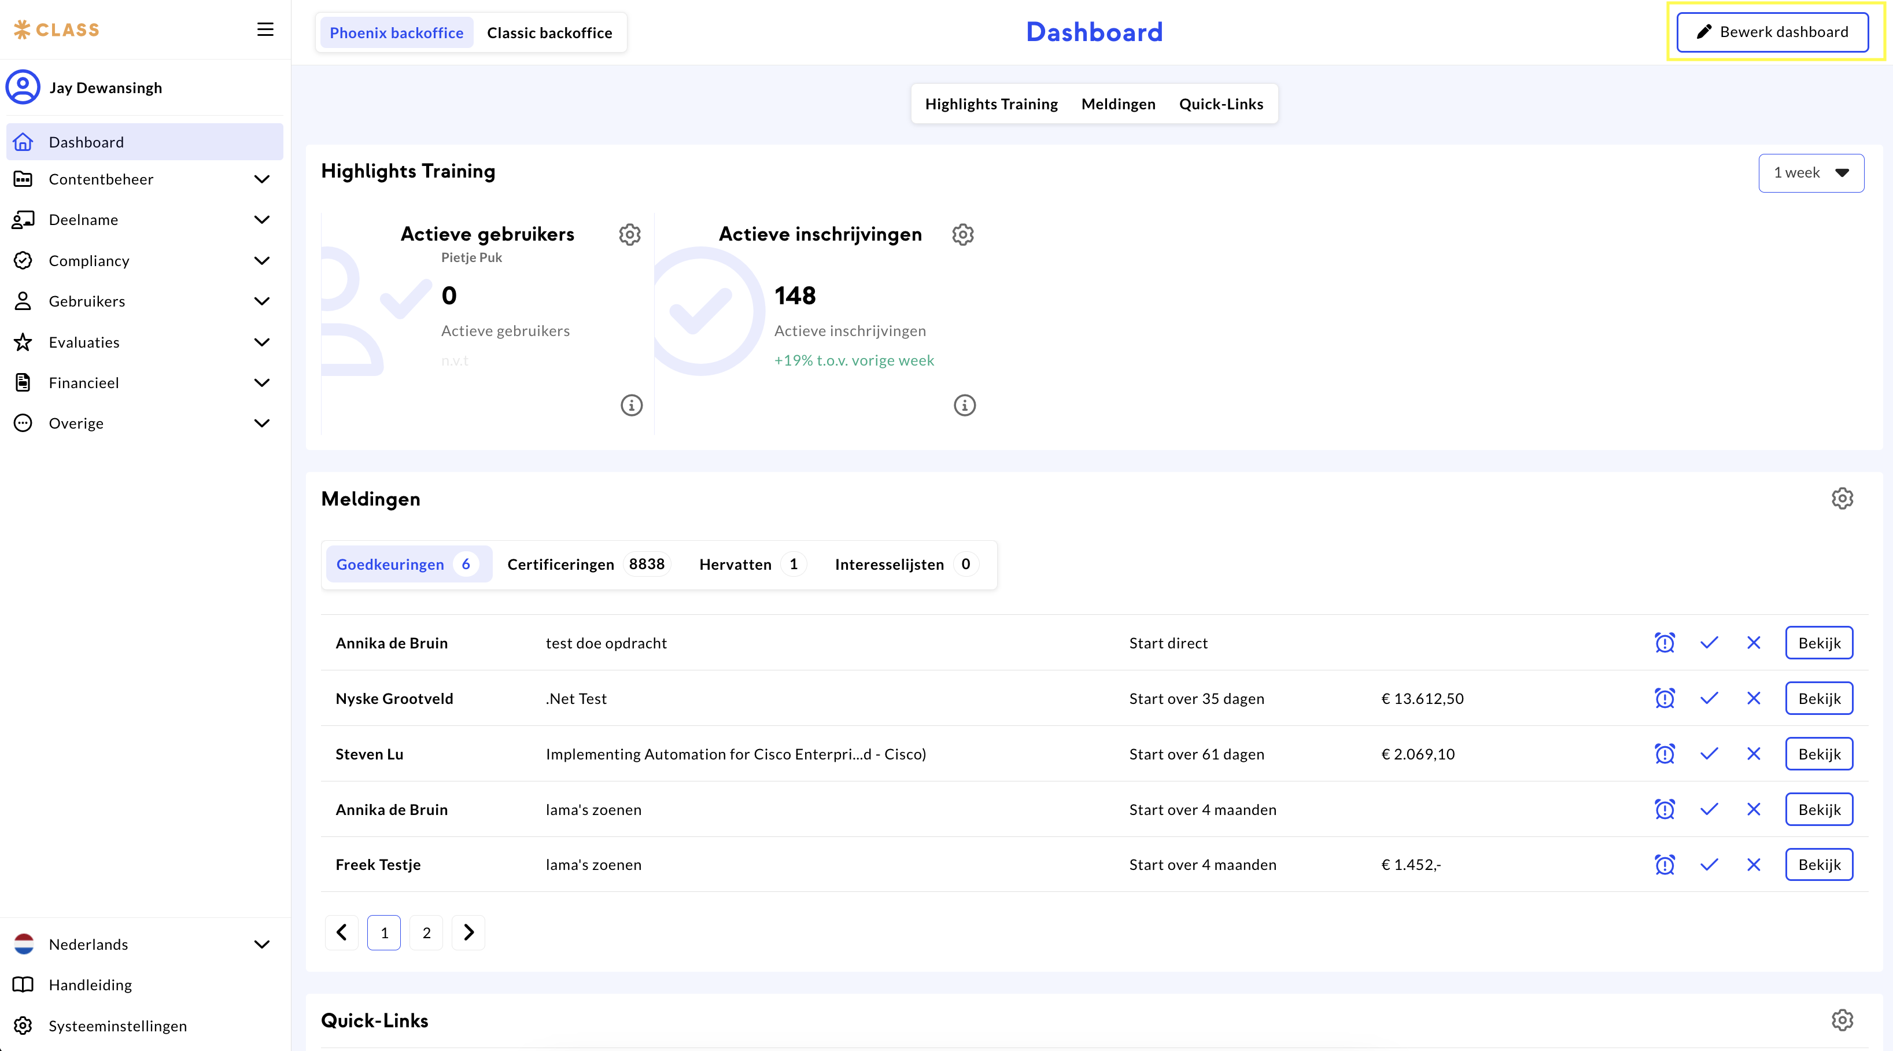The image size is (1893, 1051).
Task: Click Bekijk for Annika de Bruin test doe opdracht
Action: 1819,643
